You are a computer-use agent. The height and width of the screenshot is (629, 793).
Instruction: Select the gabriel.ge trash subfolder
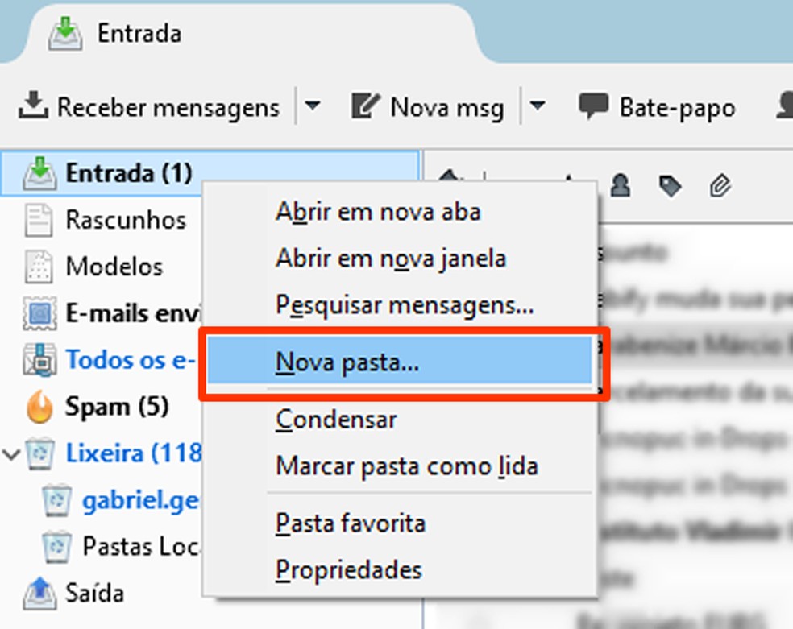click(140, 501)
